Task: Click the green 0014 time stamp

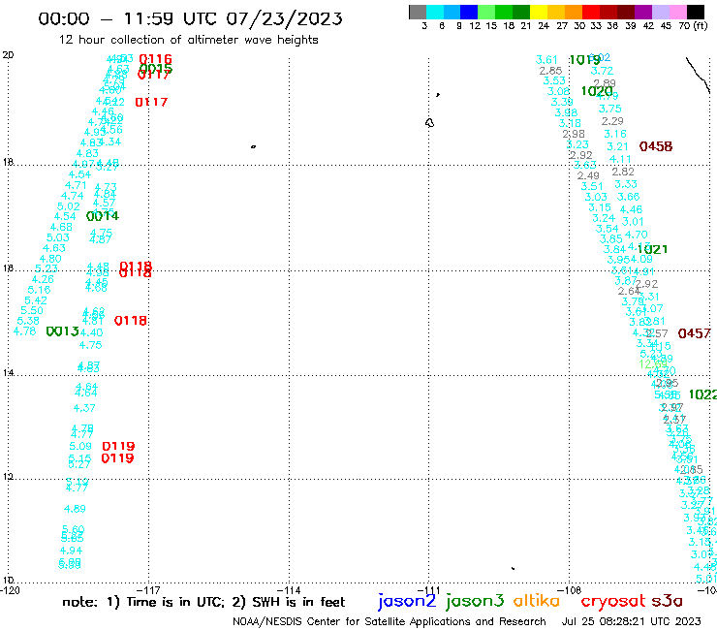Action: [103, 216]
